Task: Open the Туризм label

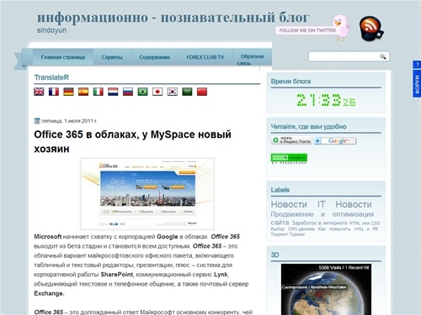Action: [297, 234]
